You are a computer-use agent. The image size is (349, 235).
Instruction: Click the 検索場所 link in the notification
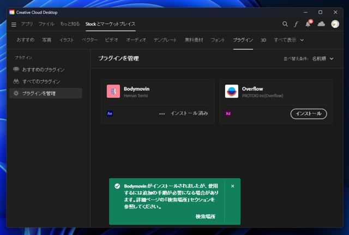coord(206,216)
